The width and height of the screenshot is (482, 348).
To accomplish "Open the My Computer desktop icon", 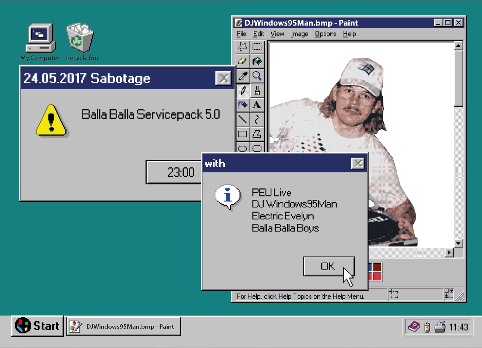I will [x=40, y=42].
